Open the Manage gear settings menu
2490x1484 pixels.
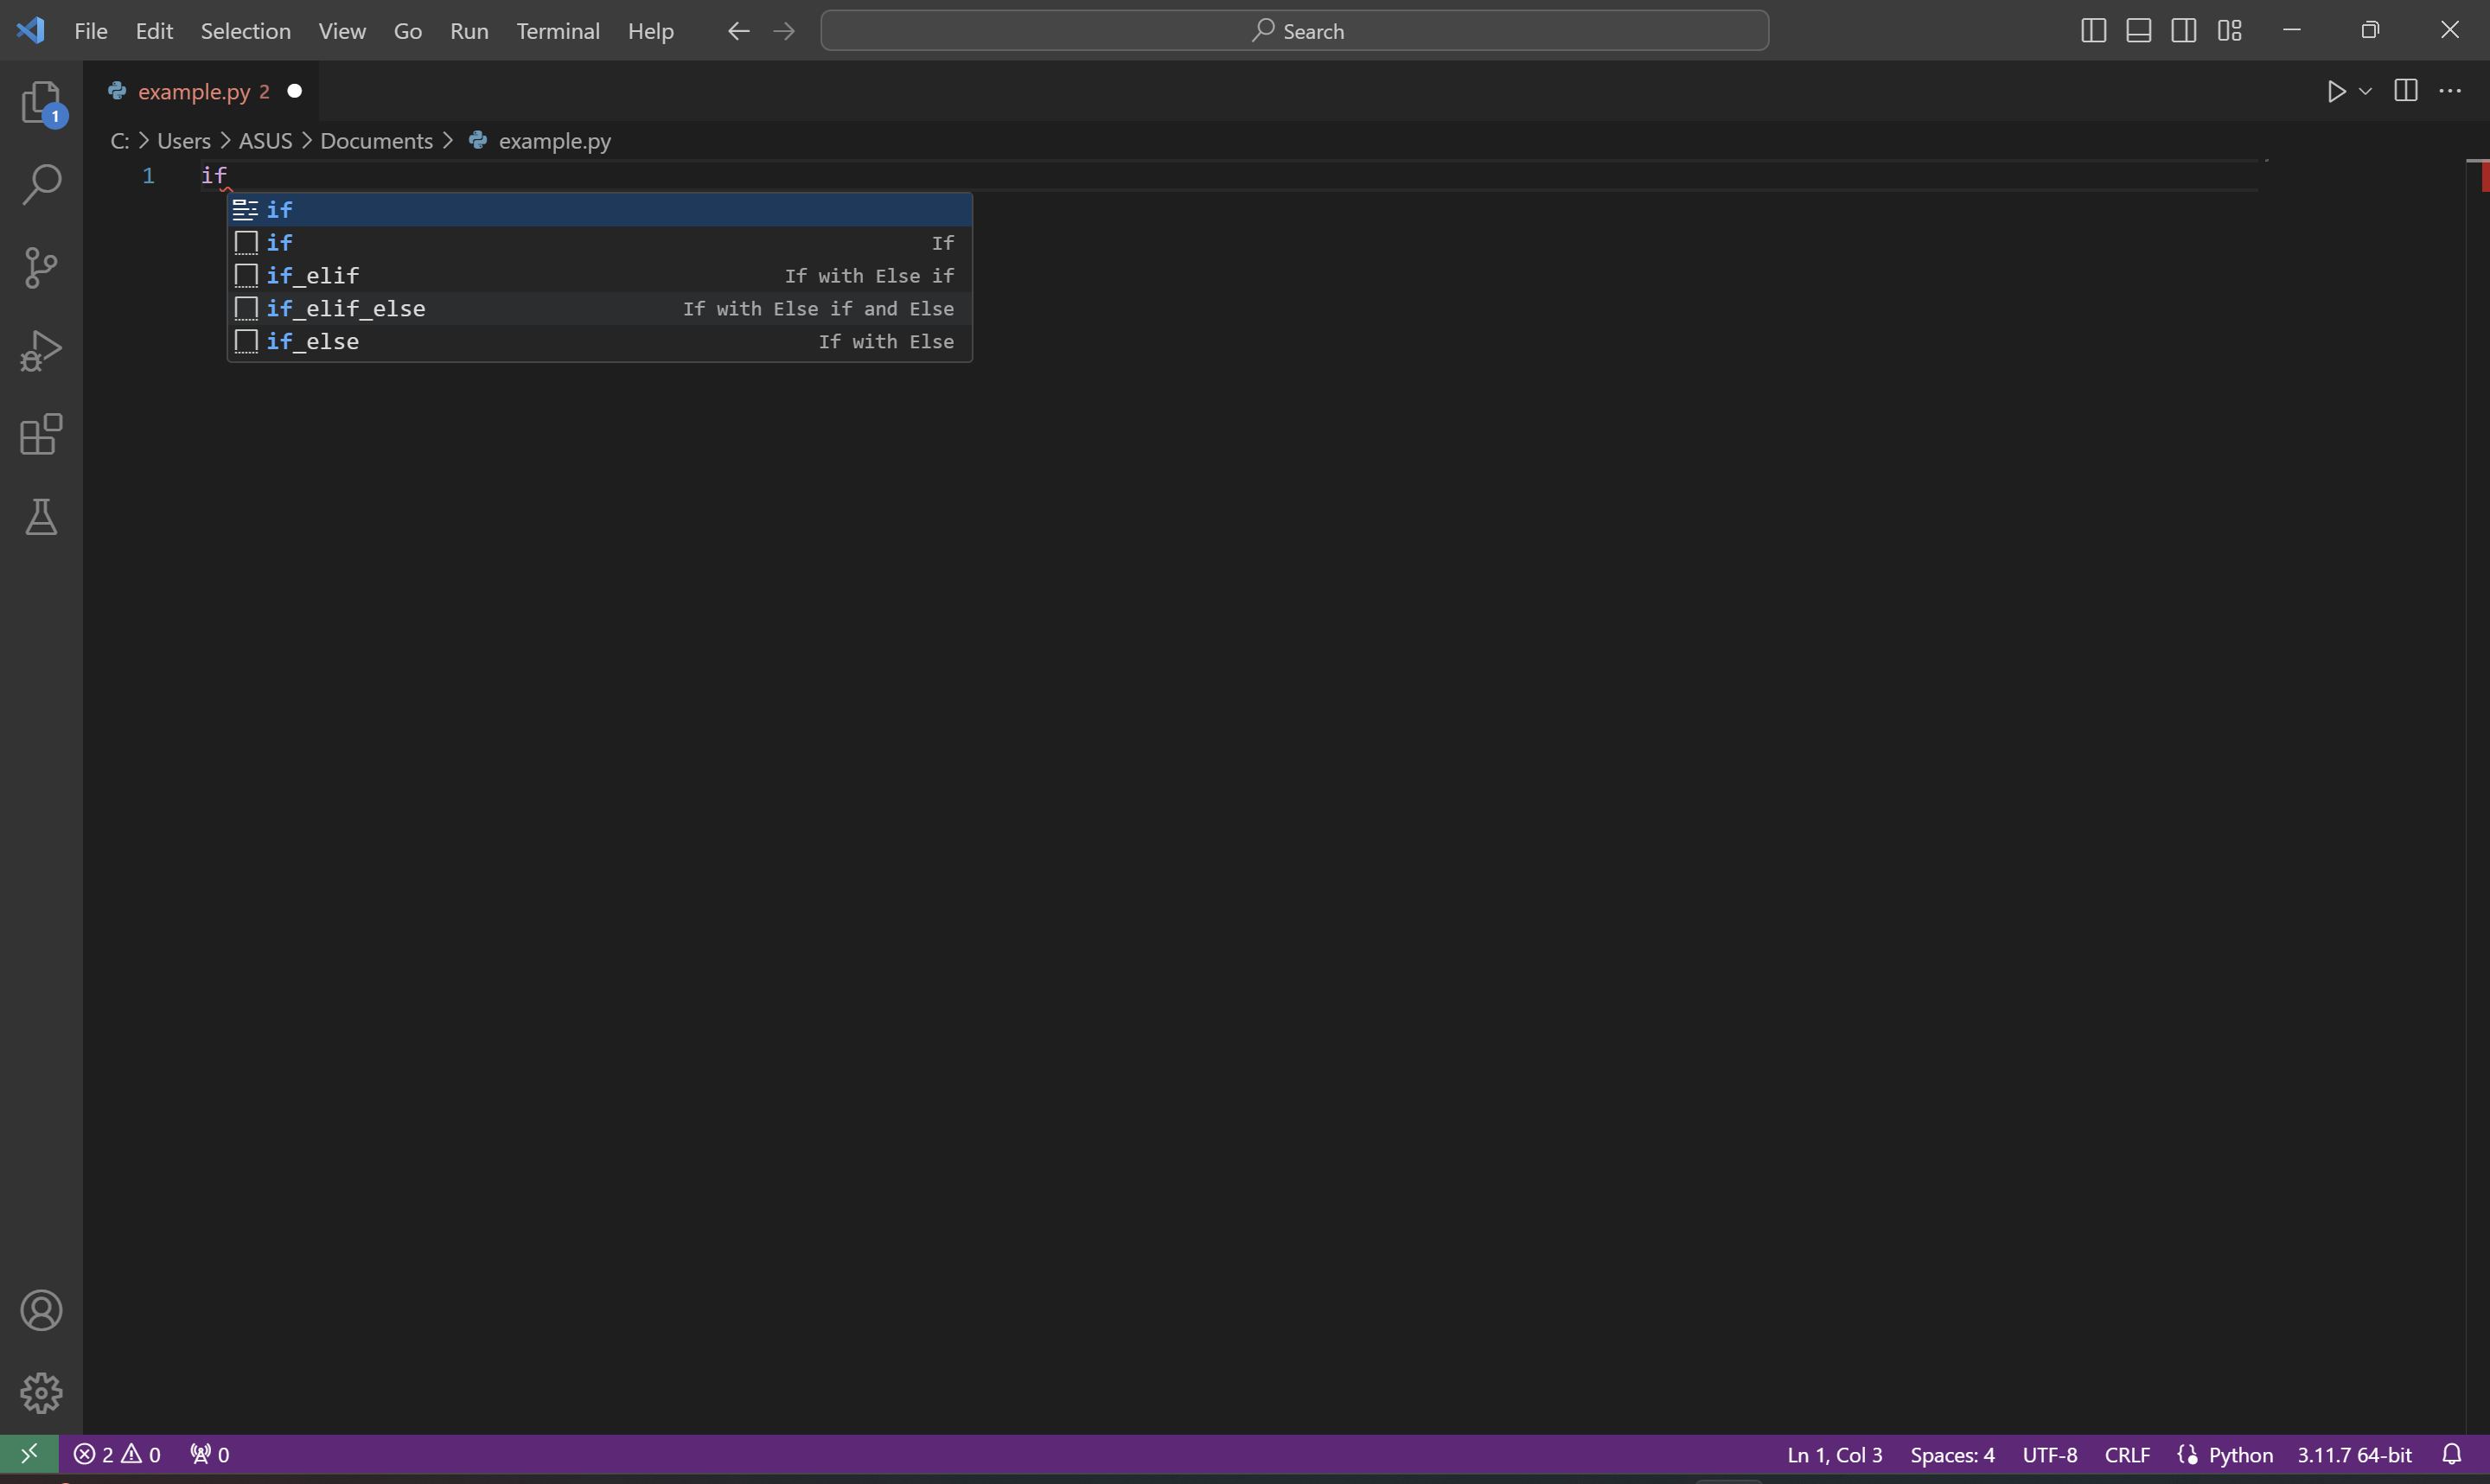[x=41, y=1393]
